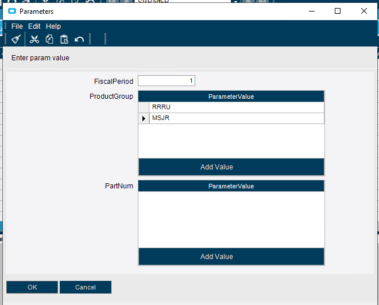Click ParameterValue column header for ProductGroup
The height and width of the screenshot is (305, 379).
pyautogui.click(x=231, y=96)
